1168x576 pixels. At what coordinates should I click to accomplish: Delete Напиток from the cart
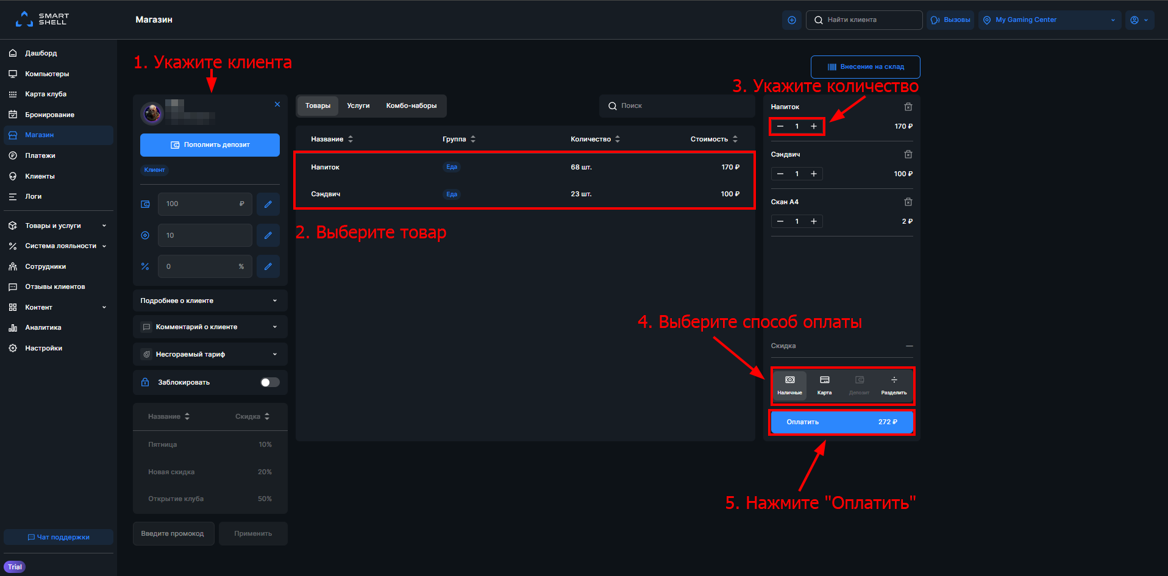click(x=908, y=107)
